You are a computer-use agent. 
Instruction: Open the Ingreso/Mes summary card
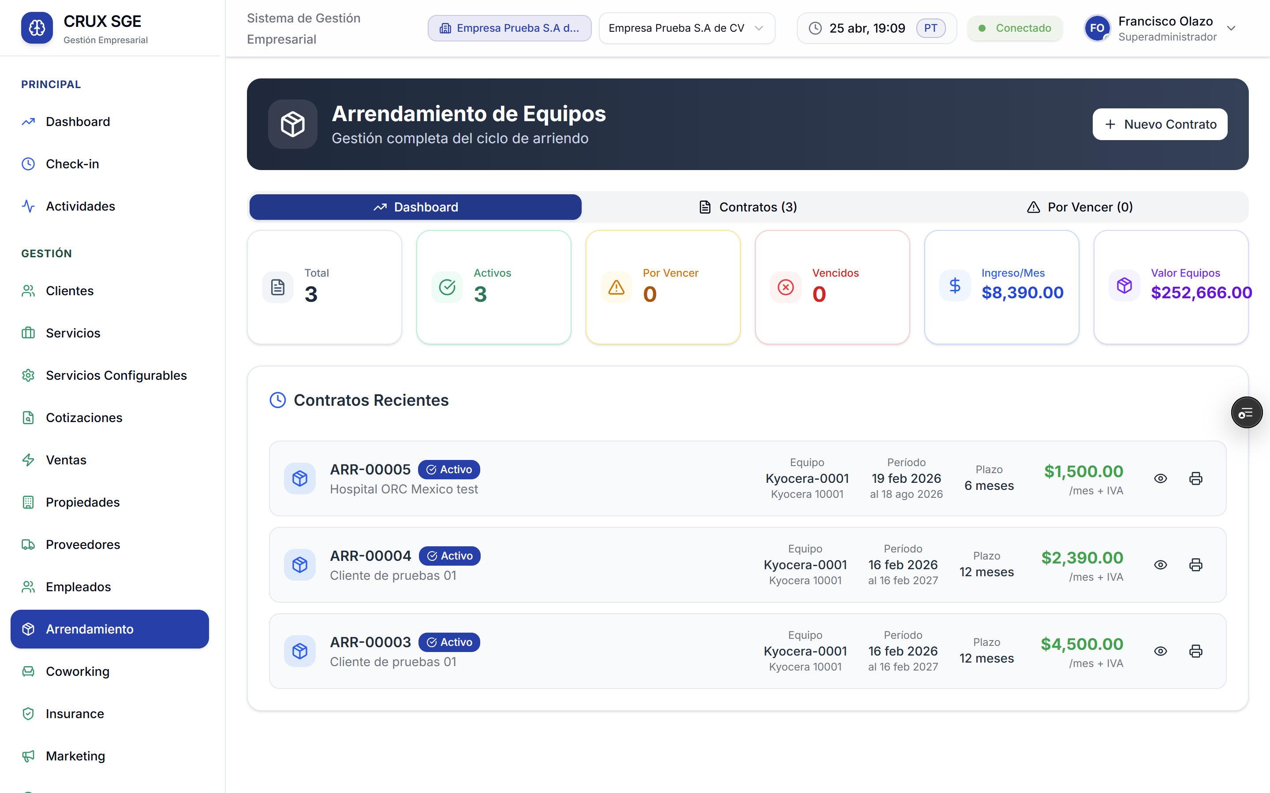coord(1001,287)
